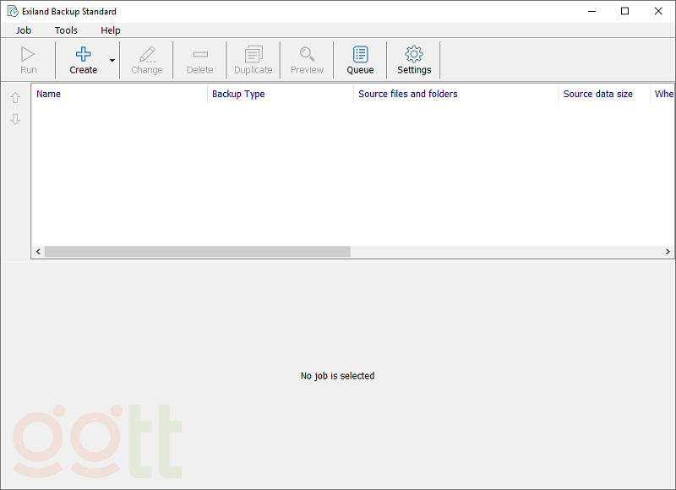Click Source data size column header

[x=603, y=94]
